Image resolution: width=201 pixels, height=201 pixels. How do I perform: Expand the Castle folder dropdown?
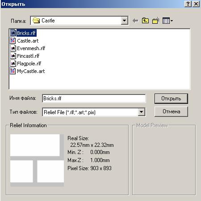point(125,21)
